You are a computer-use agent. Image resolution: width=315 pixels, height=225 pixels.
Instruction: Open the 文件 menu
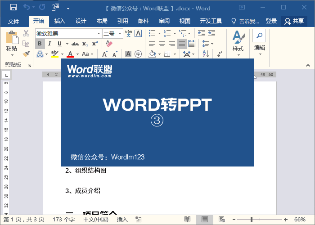point(13,21)
